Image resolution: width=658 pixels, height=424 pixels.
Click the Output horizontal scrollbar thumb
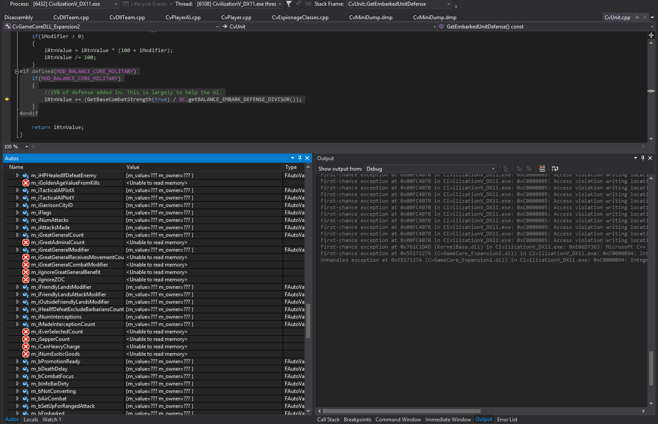(x=401, y=411)
